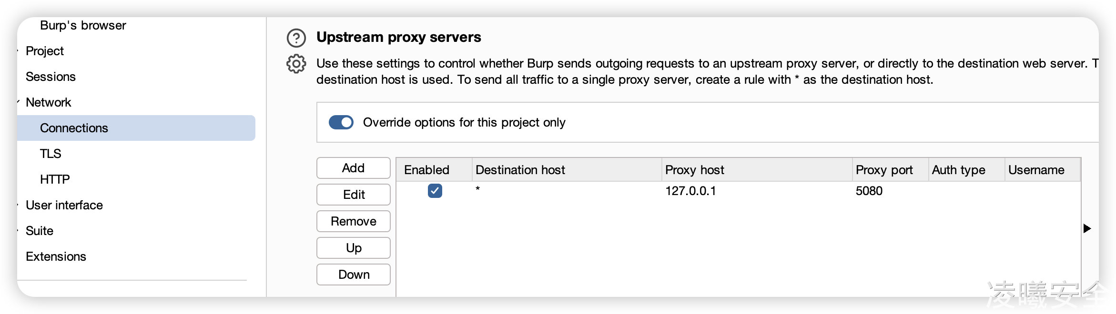The width and height of the screenshot is (1116, 314).
Task: Click the help question mark icon
Action: tap(296, 38)
